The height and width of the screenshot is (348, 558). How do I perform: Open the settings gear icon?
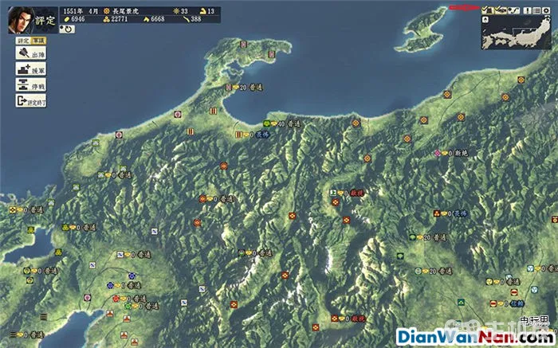coord(546,10)
